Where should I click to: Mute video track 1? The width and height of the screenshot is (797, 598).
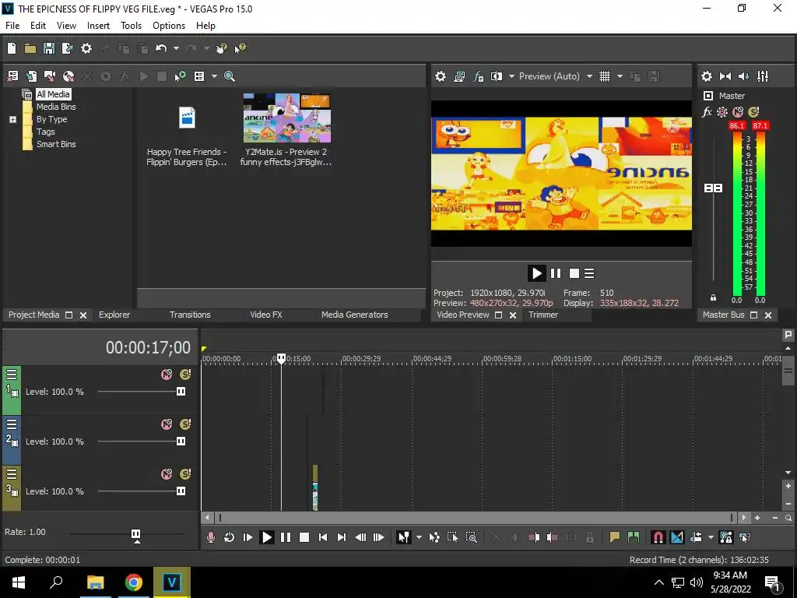point(167,375)
